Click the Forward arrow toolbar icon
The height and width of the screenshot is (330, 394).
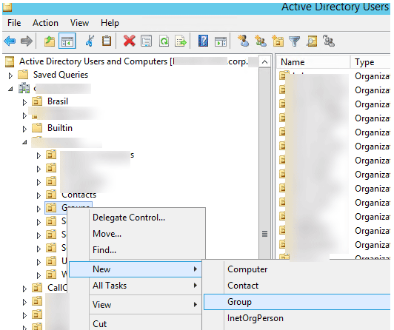coord(27,41)
